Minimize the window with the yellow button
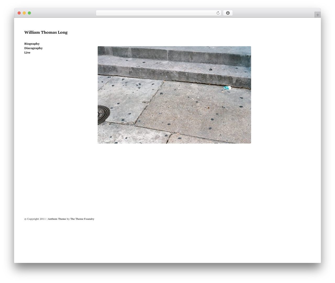This screenshot has width=335, height=283. (24, 13)
